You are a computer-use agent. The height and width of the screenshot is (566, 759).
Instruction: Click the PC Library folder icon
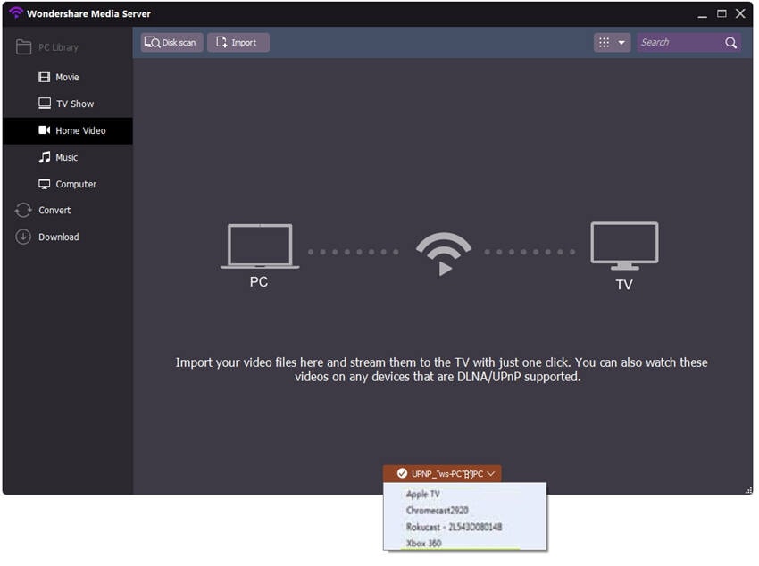pyautogui.click(x=23, y=47)
